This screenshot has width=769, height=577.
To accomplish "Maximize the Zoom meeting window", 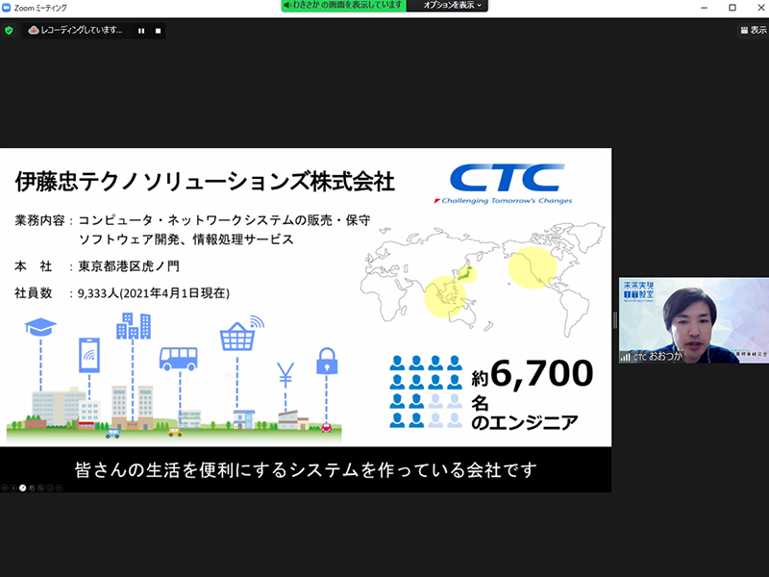I will [x=732, y=8].
